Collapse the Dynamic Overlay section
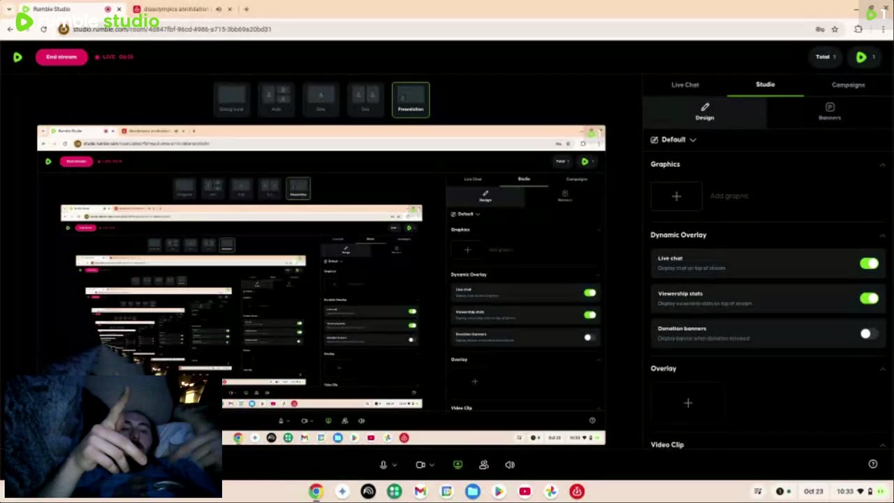 pyautogui.click(x=882, y=235)
